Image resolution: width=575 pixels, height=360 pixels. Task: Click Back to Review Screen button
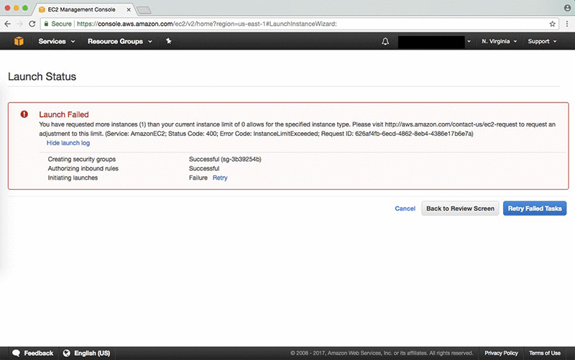[x=460, y=208]
